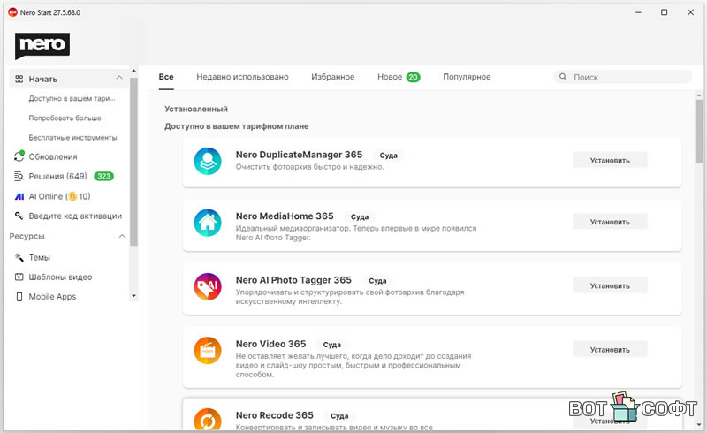Click the Установленный heading
Image resolution: width=707 pixels, height=433 pixels.
point(196,109)
